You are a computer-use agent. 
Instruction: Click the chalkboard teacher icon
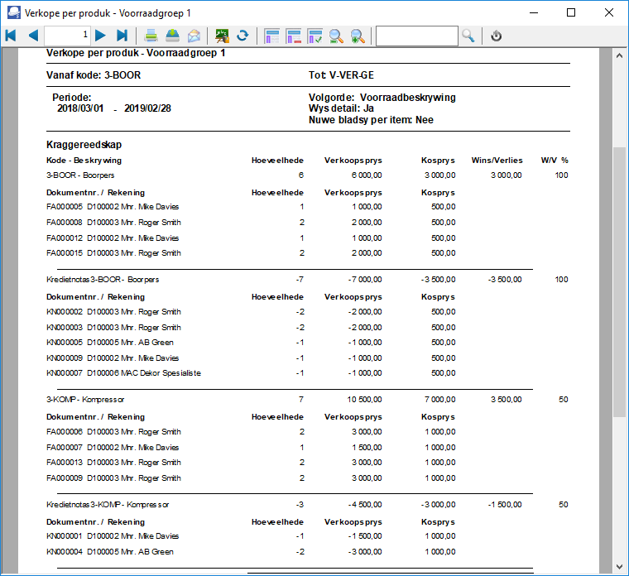click(x=222, y=36)
